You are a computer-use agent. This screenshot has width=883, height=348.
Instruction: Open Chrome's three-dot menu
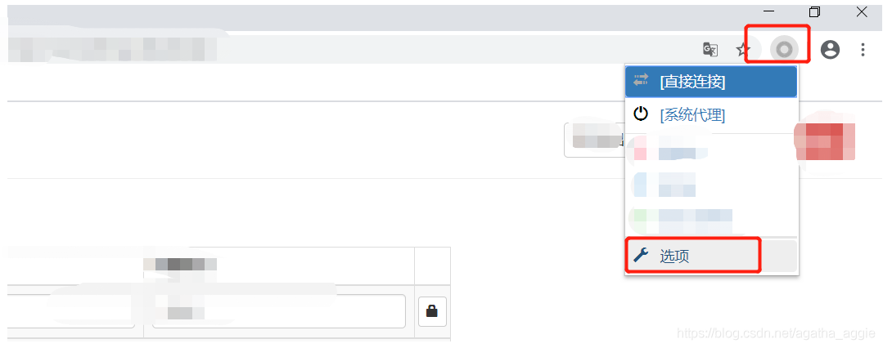(863, 50)
